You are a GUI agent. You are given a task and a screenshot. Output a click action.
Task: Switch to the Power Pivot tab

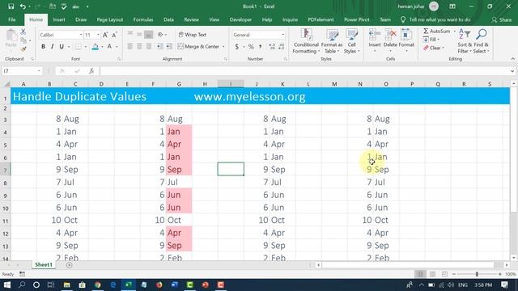tap(357, 19)
